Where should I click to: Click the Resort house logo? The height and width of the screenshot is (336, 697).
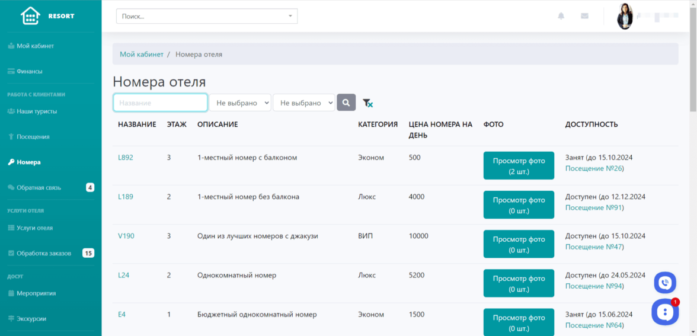pyautogui.click(x=30, y=16)
